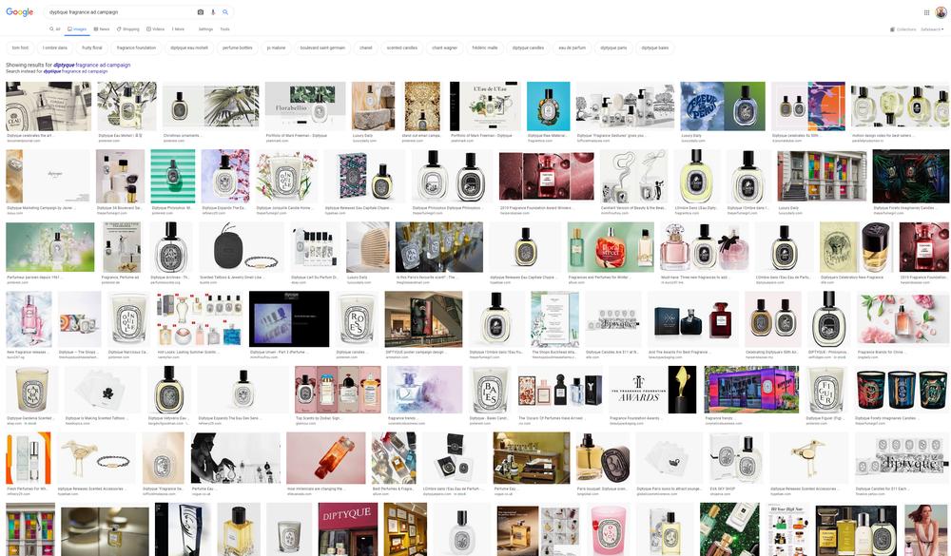Screen dimensions: 951x556
Task: Open the orange perfume bottle on pink image
Action: (x=325, y=458)
